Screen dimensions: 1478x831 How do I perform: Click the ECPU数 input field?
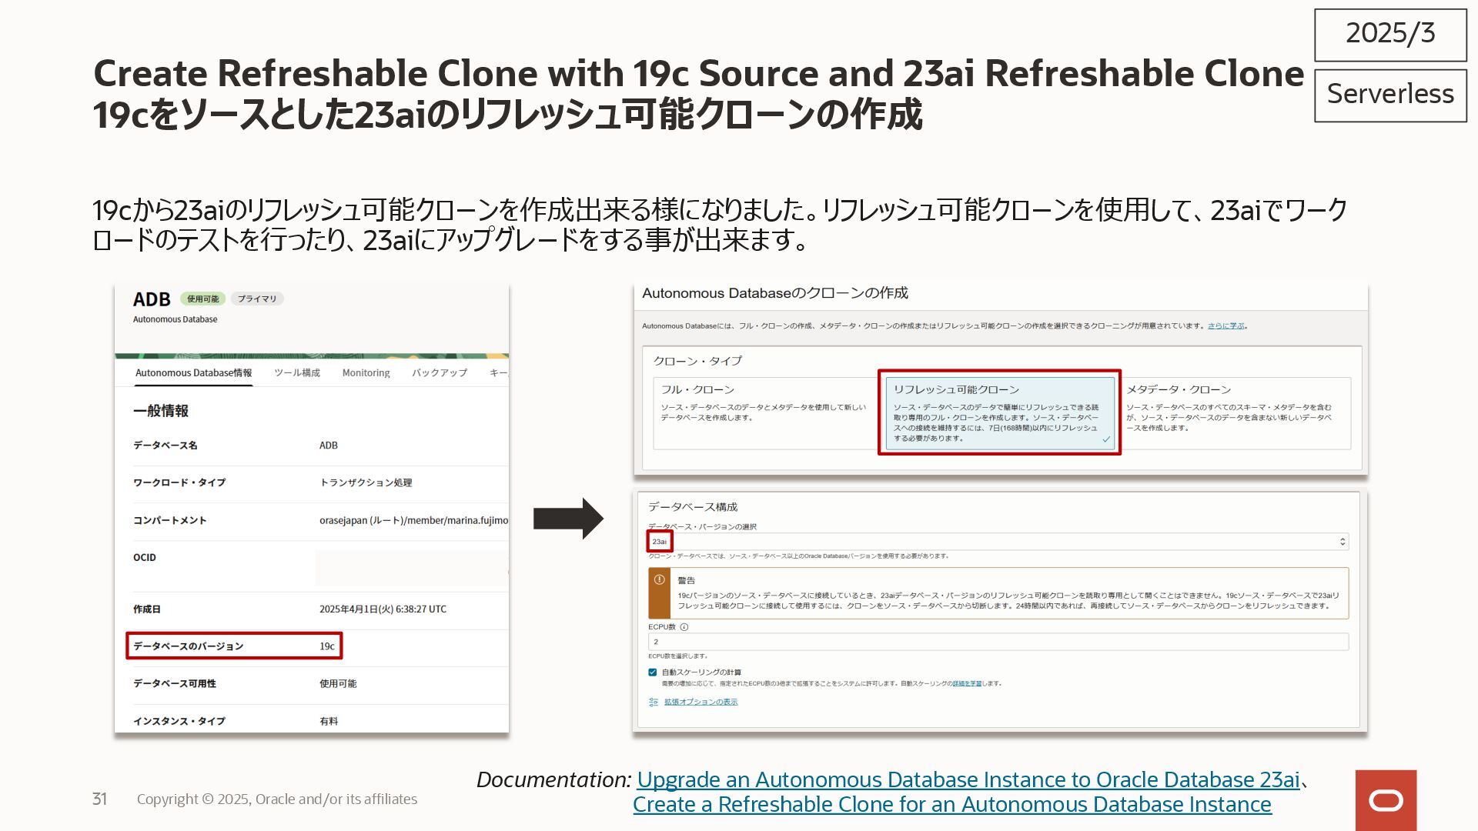pos(998,642)
